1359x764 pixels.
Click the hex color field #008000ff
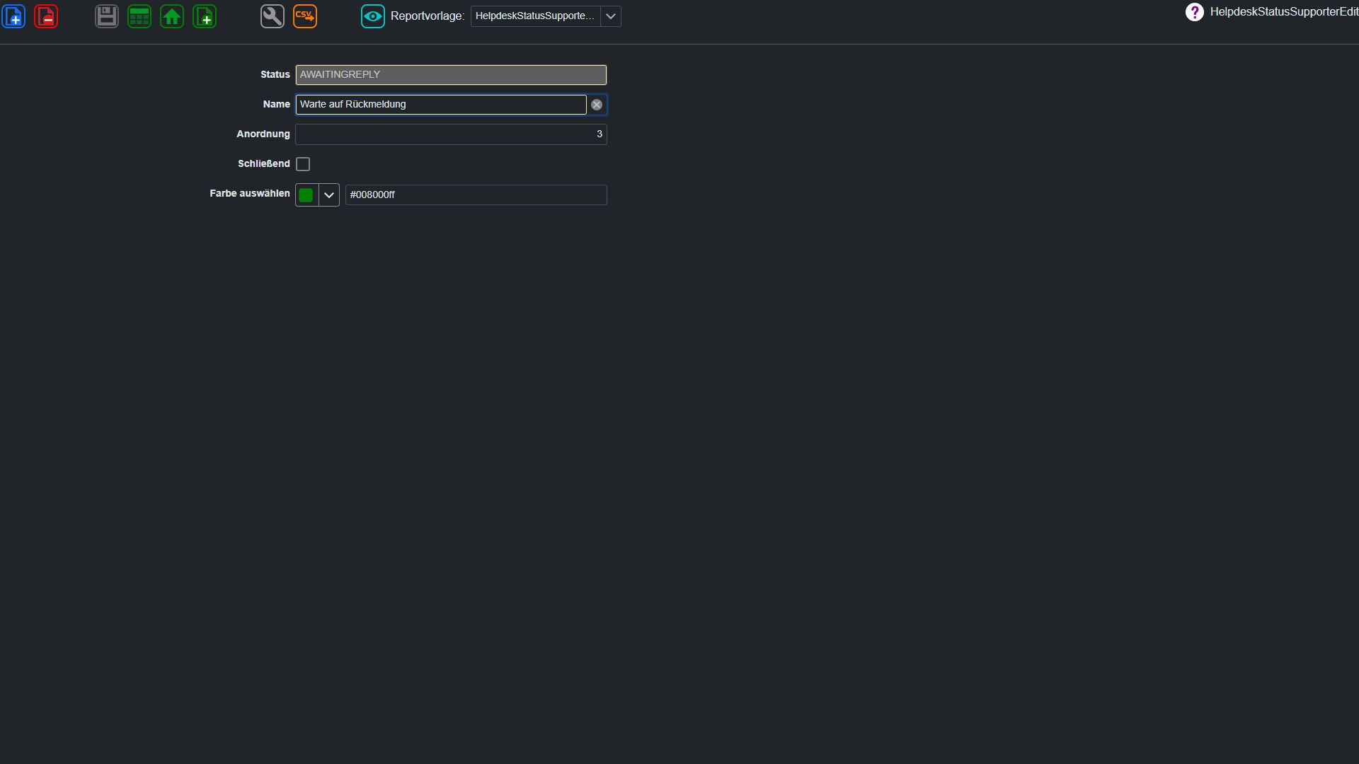pos(476,195)
